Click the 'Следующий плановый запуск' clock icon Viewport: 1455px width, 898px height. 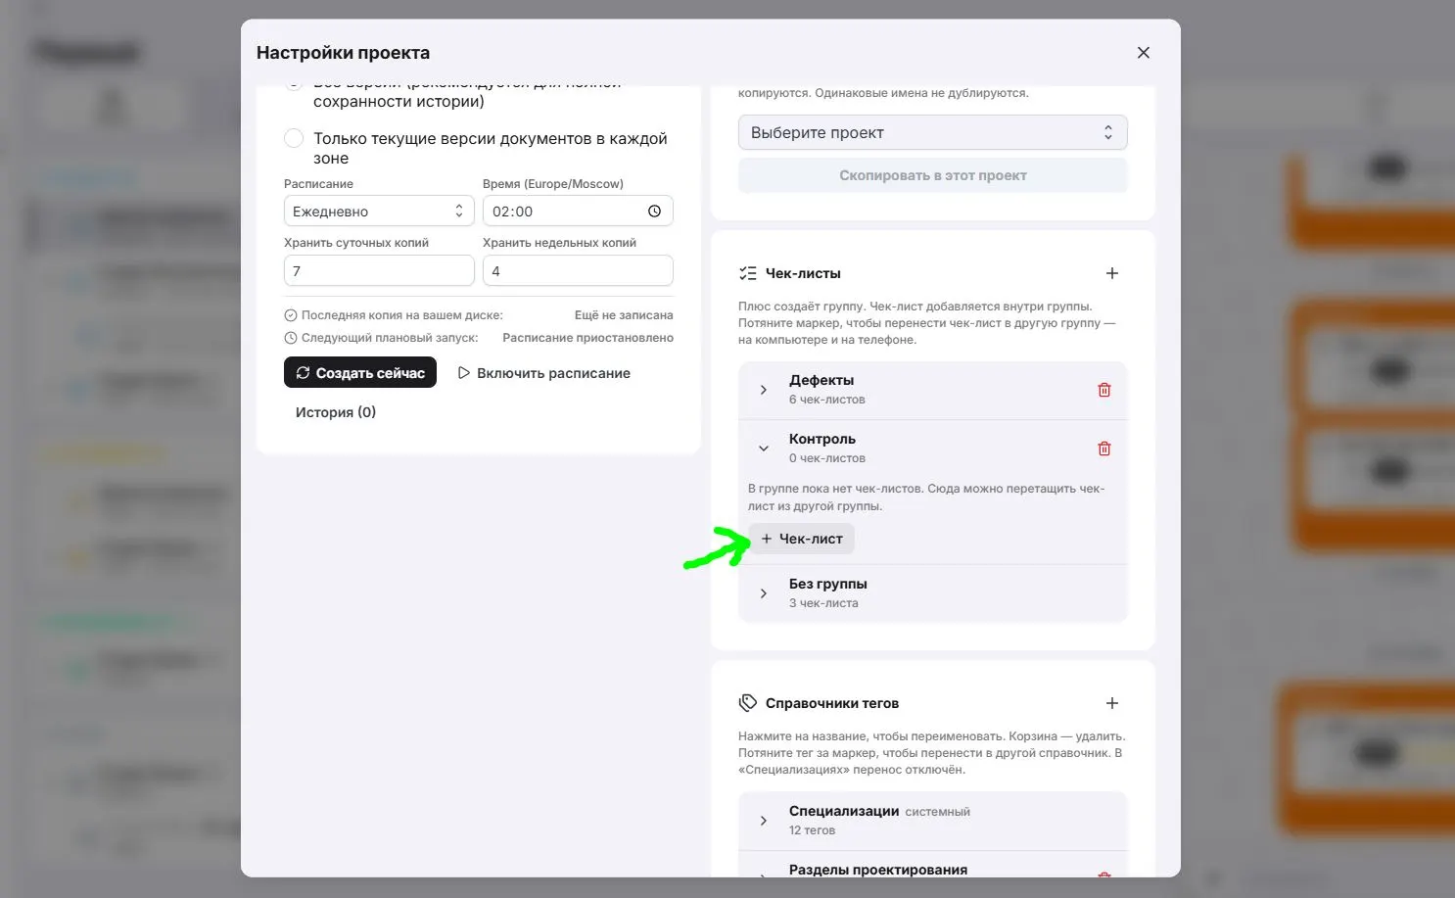291,338
